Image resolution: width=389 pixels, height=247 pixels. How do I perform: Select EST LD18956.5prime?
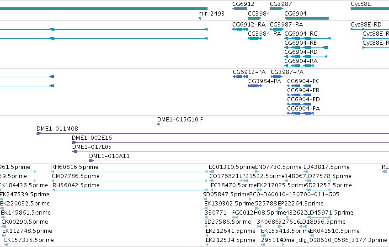point(323,222)
